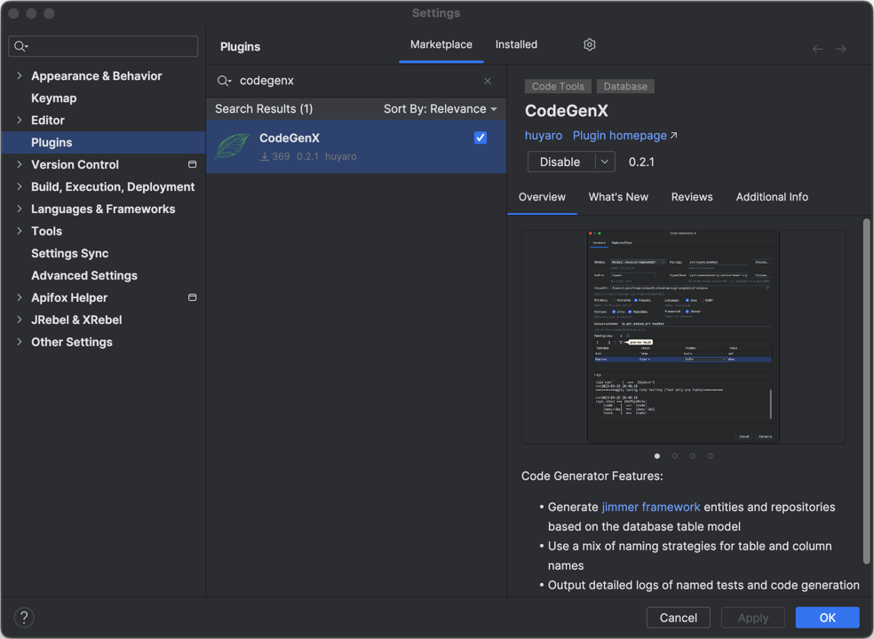874x639 pixels.
Task: Go forward with the right arrow
Action: 840,49
